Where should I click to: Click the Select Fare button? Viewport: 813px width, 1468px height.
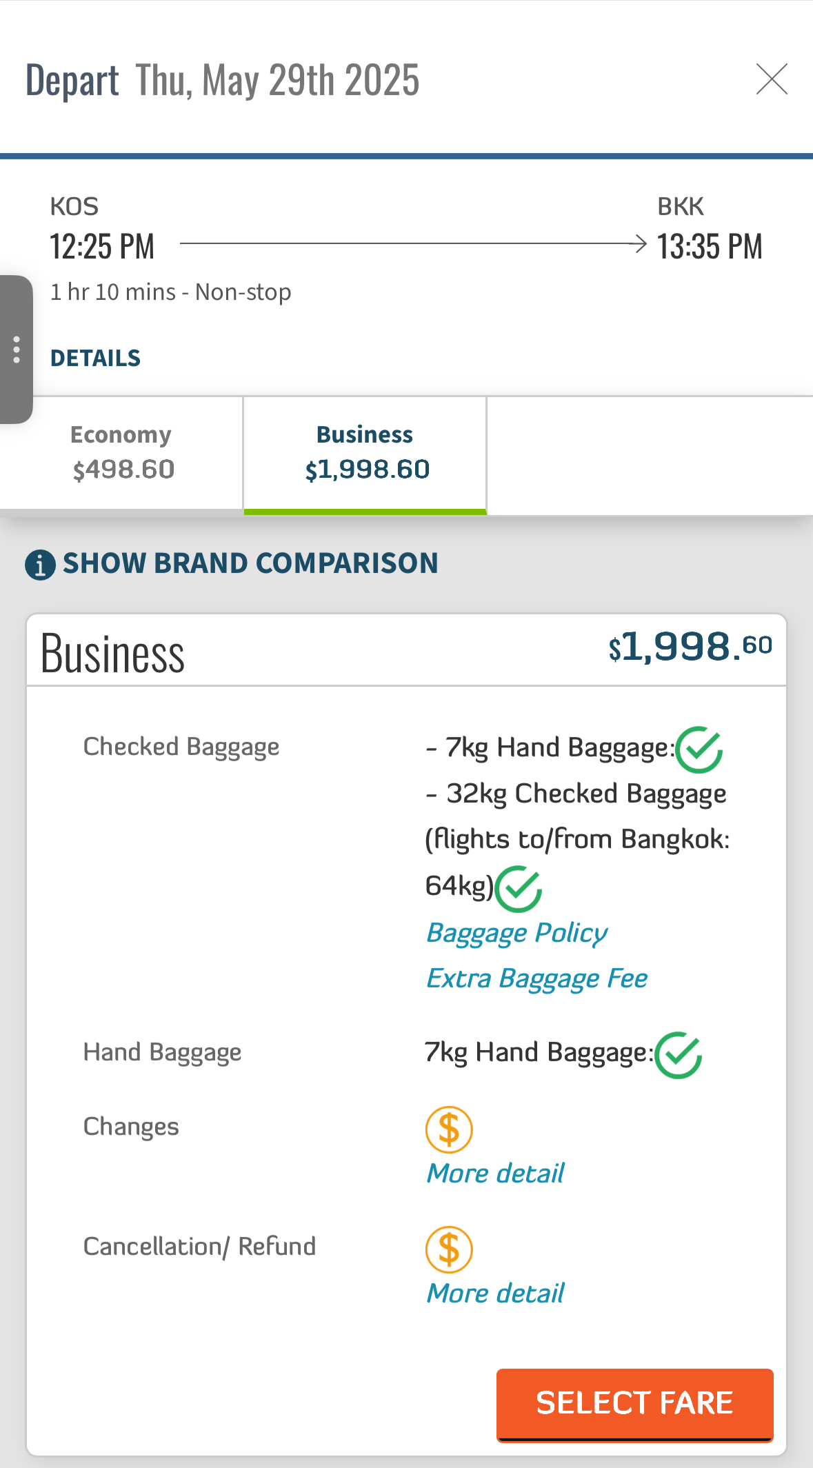(x=635, y=1405)
